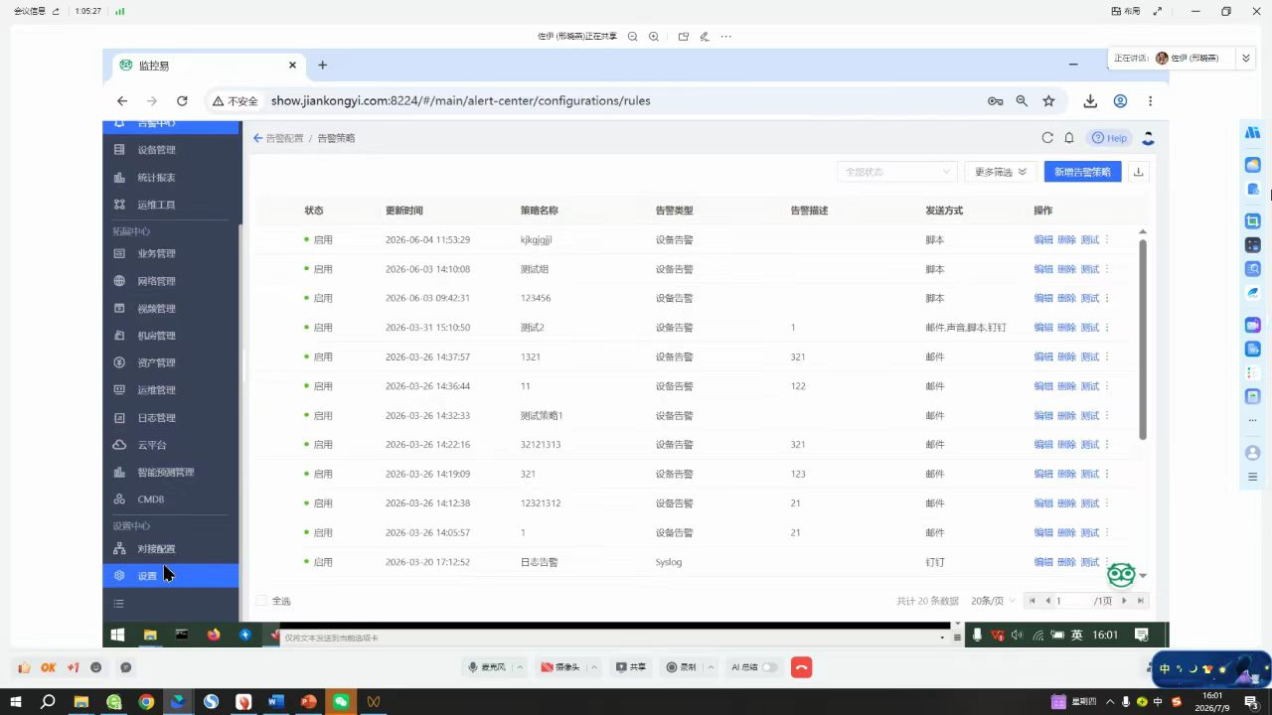Screen dimensions: 1272x715
Task: Click 编辑 link for 测试组 row
Action: pyautogui.click(x=1042, y=269)
